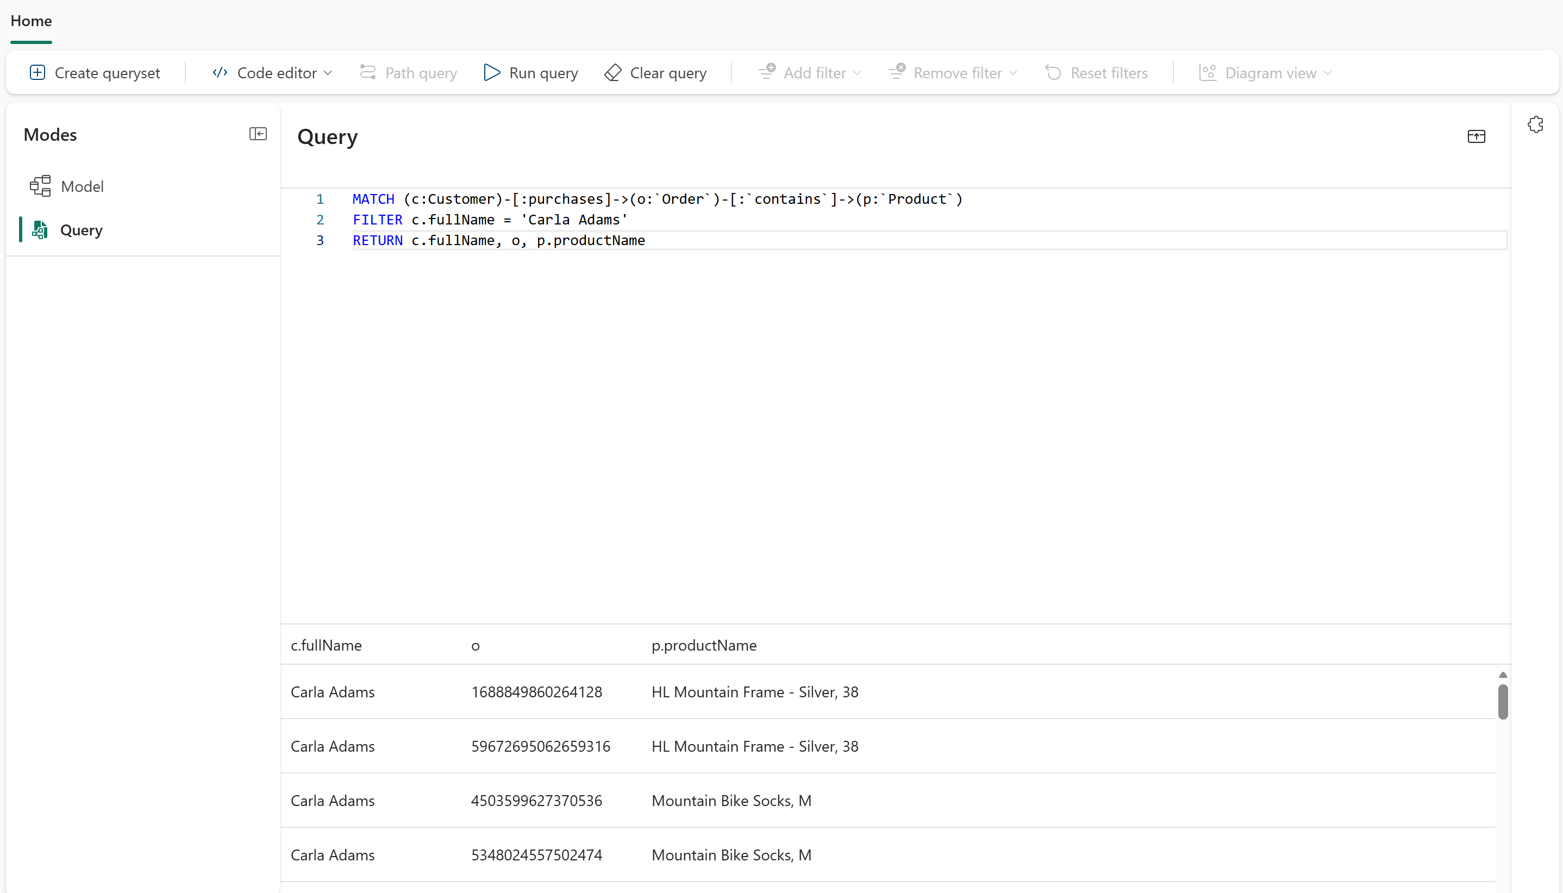Image resolution: width=1563 pixels, height=893 pixels.
Task: Select the Query mode label
Action: pos(82,230)
